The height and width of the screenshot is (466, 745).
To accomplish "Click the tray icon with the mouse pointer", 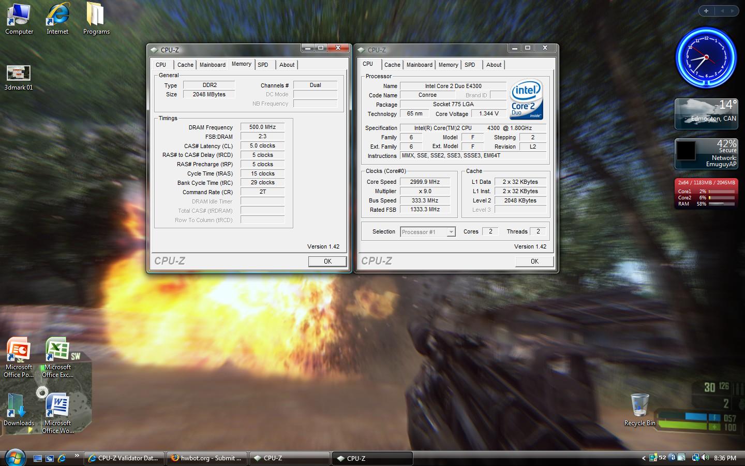I will [681, 458].
